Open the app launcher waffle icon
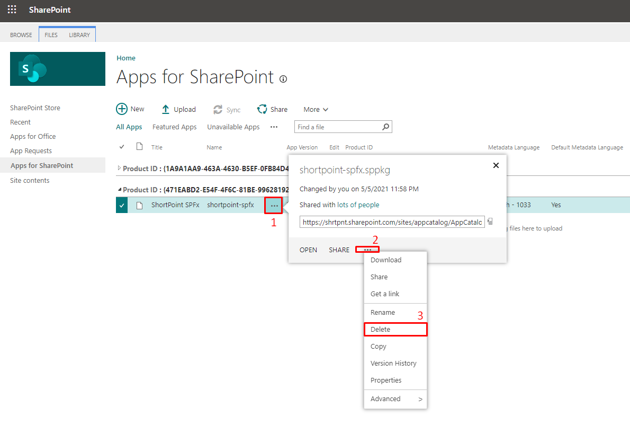The height and width of the screenshot is (425, 630). (x=12, y=10)
